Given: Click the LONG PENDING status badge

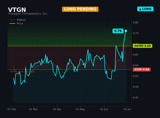Looking at the screenshot, I should [x=80, y=9].
